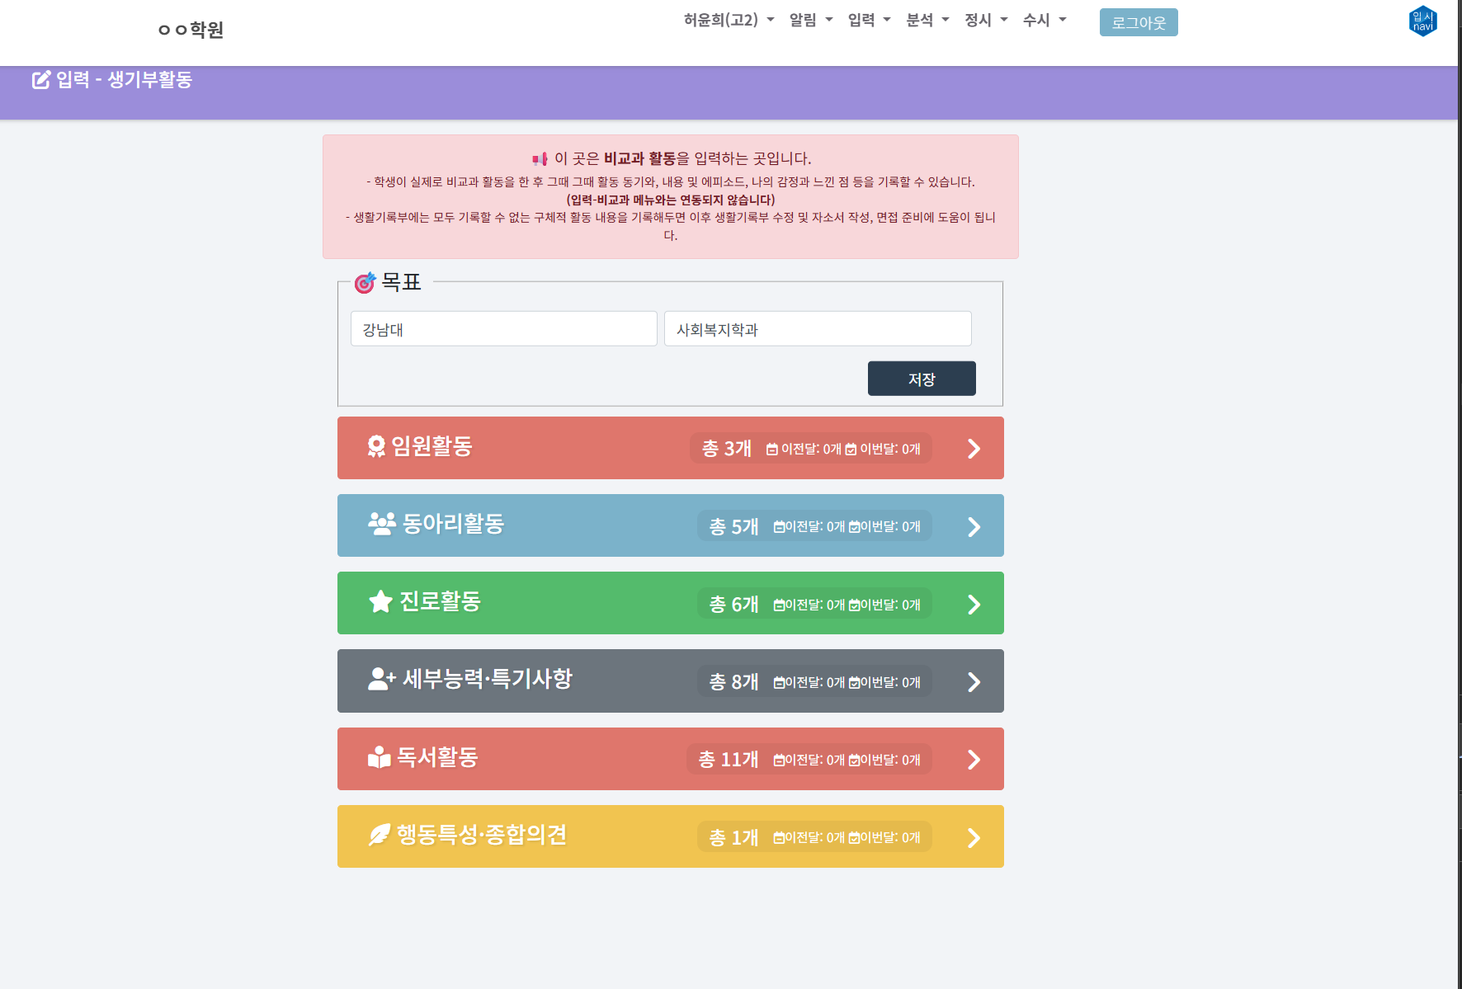Open 독서활동 via its chevron arrow
The image size is (1462, 989).
click(974, 760)
